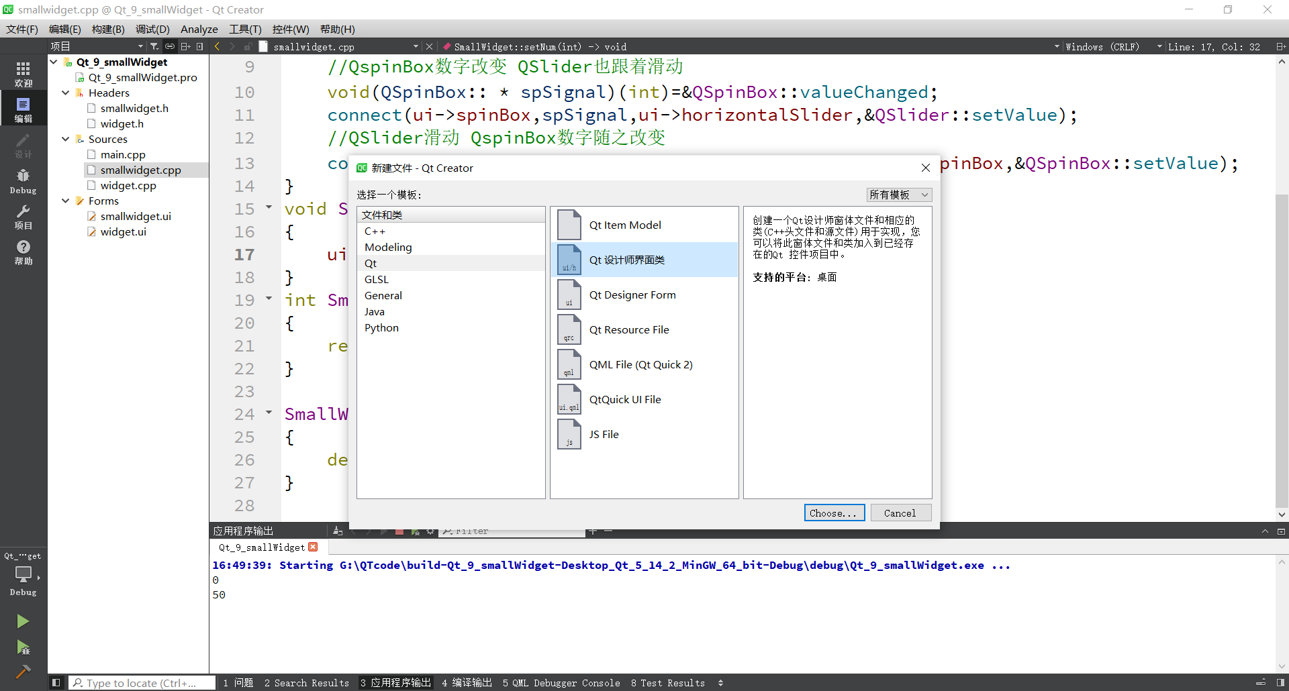Viewport: 1289px width, 691px height.
Task: Close the Qt_9_smallWidget output tab
Action: (313, 547)
